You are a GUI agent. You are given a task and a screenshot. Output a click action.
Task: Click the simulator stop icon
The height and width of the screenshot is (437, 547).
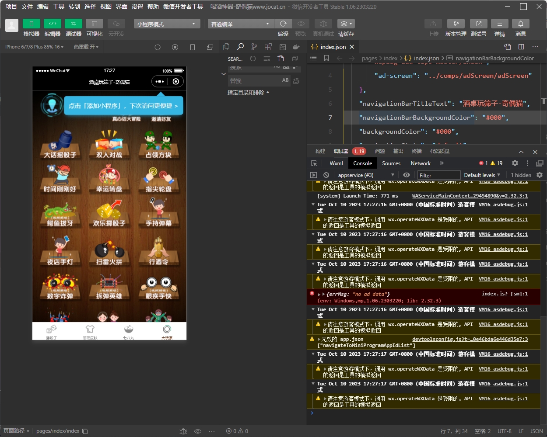tap(175, 47)
